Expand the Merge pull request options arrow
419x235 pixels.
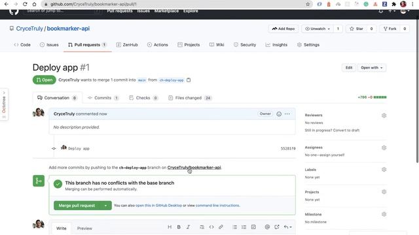point(105,206)
